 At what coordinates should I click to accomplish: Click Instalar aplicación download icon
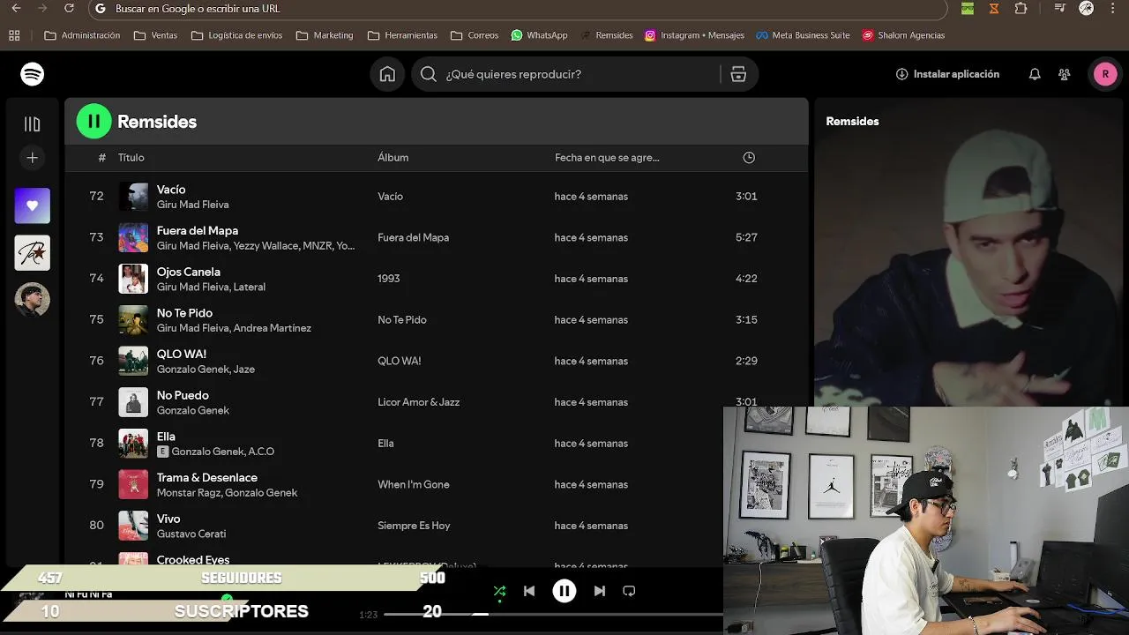pos(901,74)
